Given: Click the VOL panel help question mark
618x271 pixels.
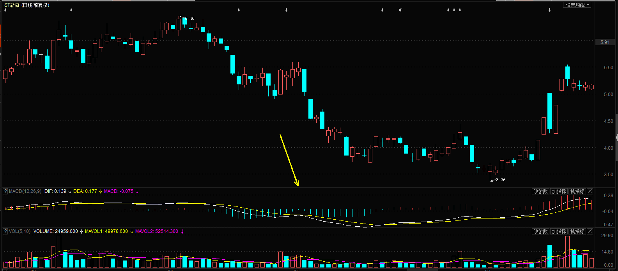Looking at the screenshot, I should pos(5,231).
